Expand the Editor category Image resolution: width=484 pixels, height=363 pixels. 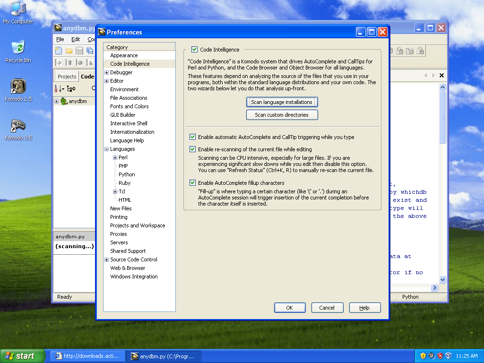(106, 81)
